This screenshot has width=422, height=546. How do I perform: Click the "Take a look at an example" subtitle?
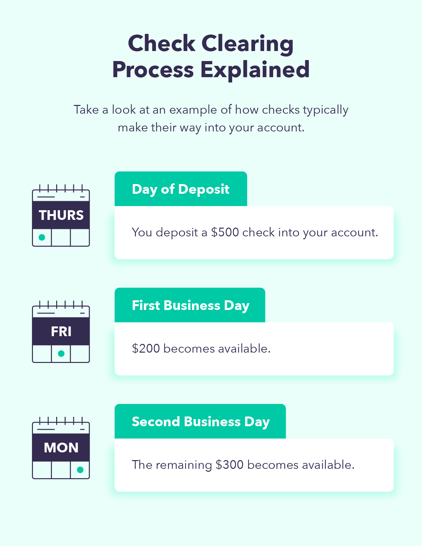(211, 118)
